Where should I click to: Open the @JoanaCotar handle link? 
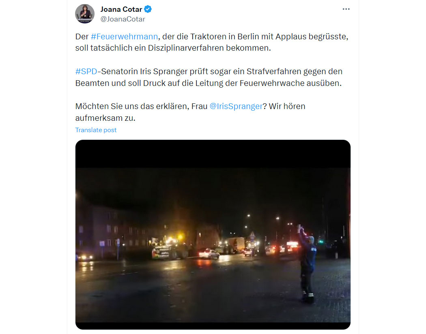tap(123, 19)
